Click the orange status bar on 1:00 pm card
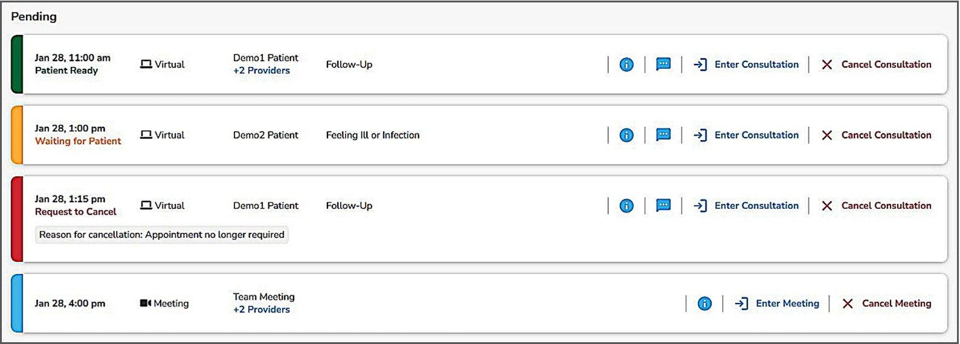 coord(17,135)
